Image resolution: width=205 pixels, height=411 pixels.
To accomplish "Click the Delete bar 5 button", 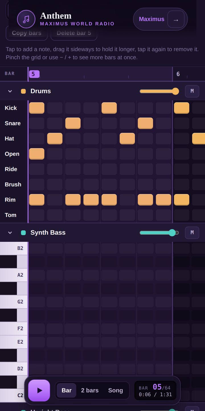I will click(74, 33).
